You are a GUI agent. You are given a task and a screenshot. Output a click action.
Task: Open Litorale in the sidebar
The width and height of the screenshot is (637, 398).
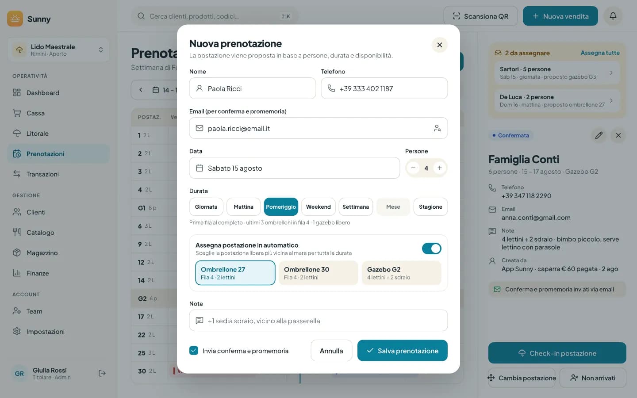58,134
